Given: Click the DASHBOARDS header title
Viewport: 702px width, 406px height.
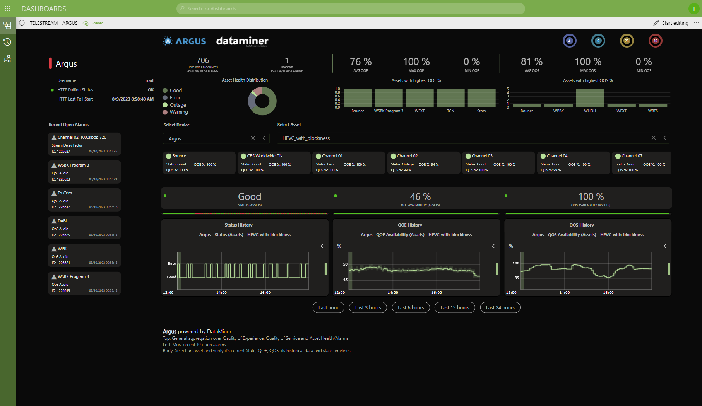Looking at the screenshot, I should (44, 9).
